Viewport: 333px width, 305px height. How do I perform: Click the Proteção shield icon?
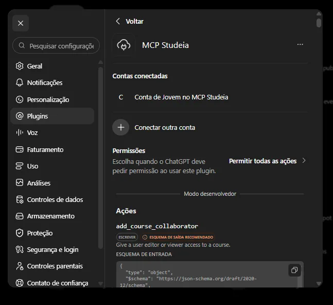pyautogui.click(x=20, y=233)
